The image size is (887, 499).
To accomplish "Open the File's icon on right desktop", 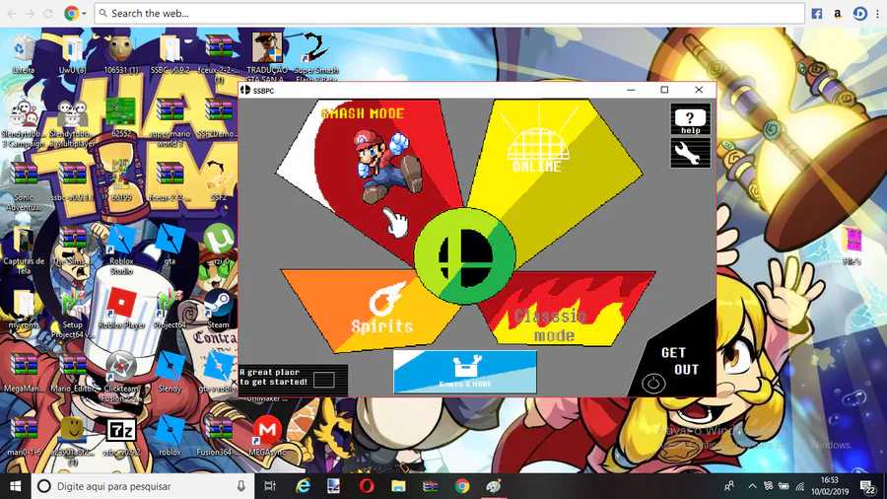I will click(x=852, y=246).
